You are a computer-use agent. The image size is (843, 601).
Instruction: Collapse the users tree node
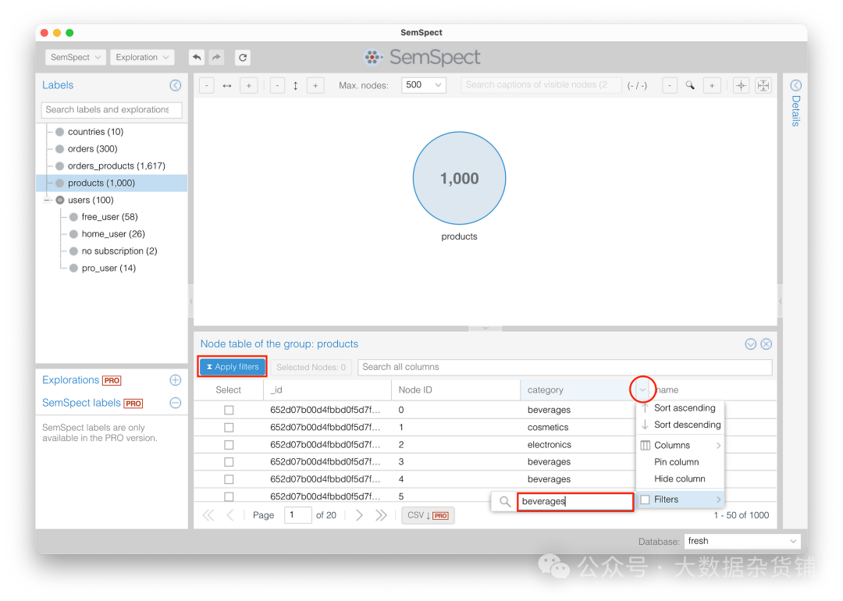click(x=48, y=200)
